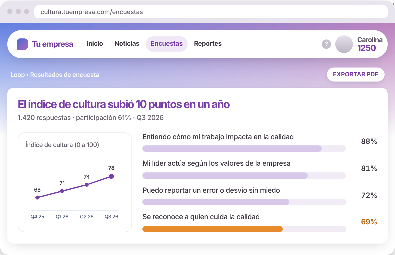Switch to Reportes
Viewport: 395px width, 255px height.
[208, 44]
